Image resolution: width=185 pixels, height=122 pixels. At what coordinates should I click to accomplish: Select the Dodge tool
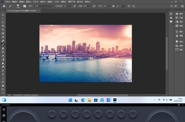point(3,67)
